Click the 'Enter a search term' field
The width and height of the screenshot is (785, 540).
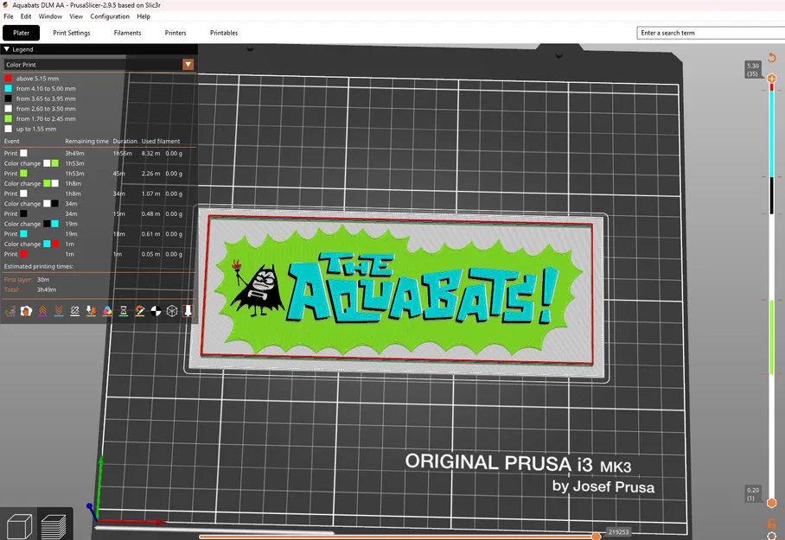coord(711,33)
